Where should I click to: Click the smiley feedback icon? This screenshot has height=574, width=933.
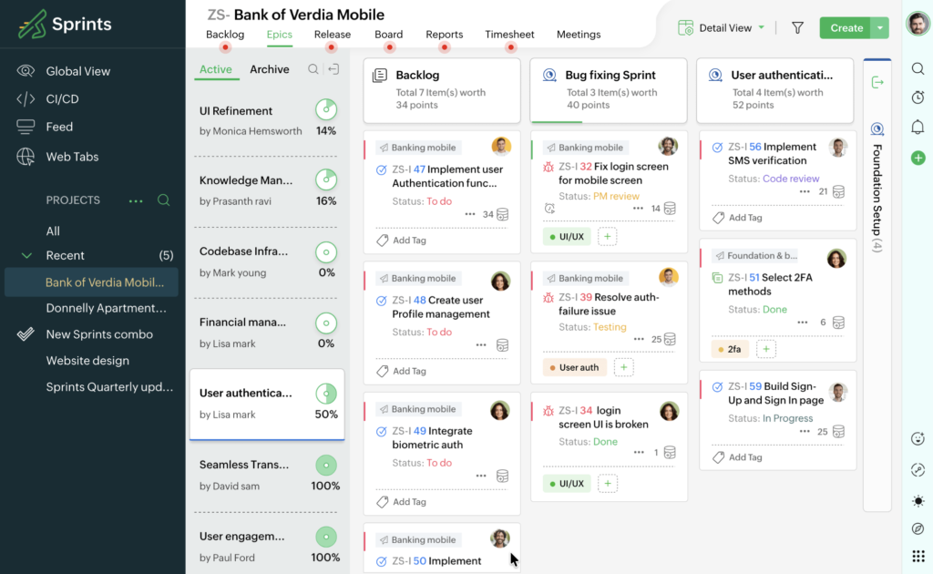pyautogui.click(x=918, y=439)
